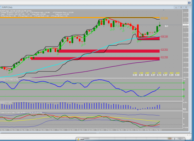Close the Alert window

pos(180,139)
